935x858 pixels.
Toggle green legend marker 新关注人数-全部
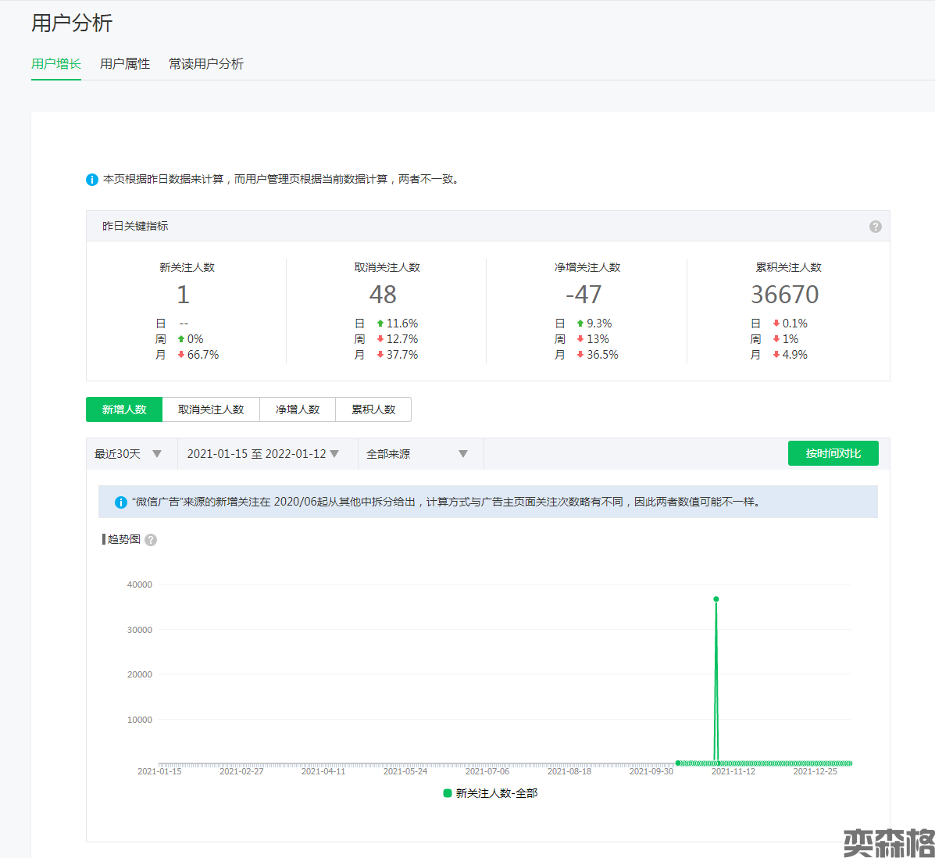(x=448, y=793)
